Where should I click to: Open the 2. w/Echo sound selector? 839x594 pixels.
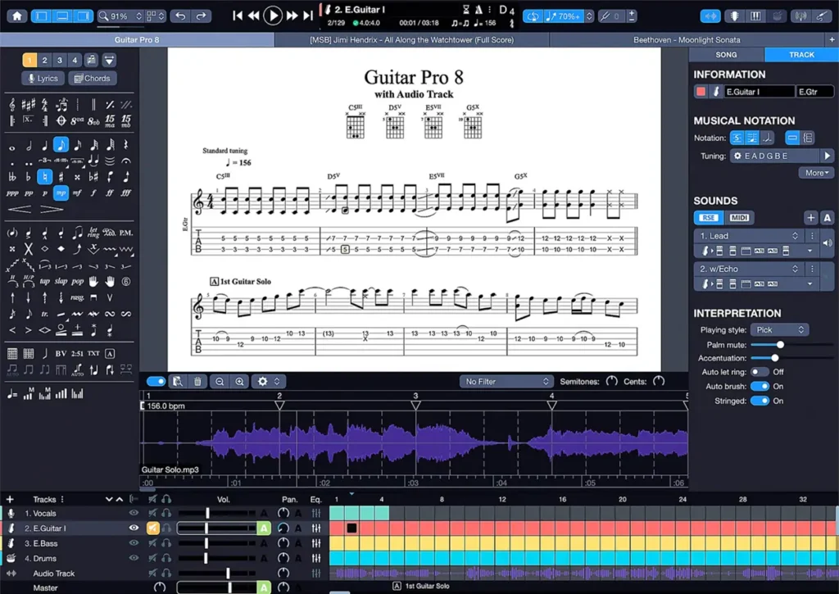(749, 269)
